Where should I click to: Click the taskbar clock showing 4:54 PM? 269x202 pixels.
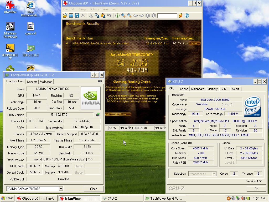pyautogui.click(x=259, y=198)
